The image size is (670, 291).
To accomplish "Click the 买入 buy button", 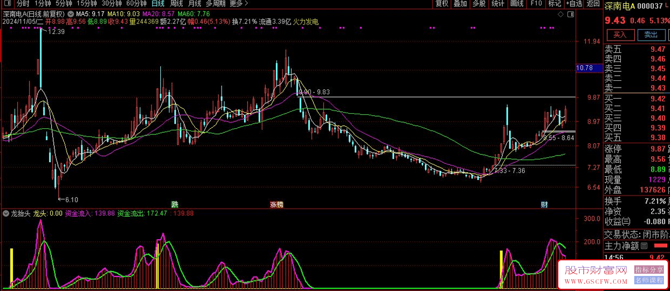I will click(620, 35).
